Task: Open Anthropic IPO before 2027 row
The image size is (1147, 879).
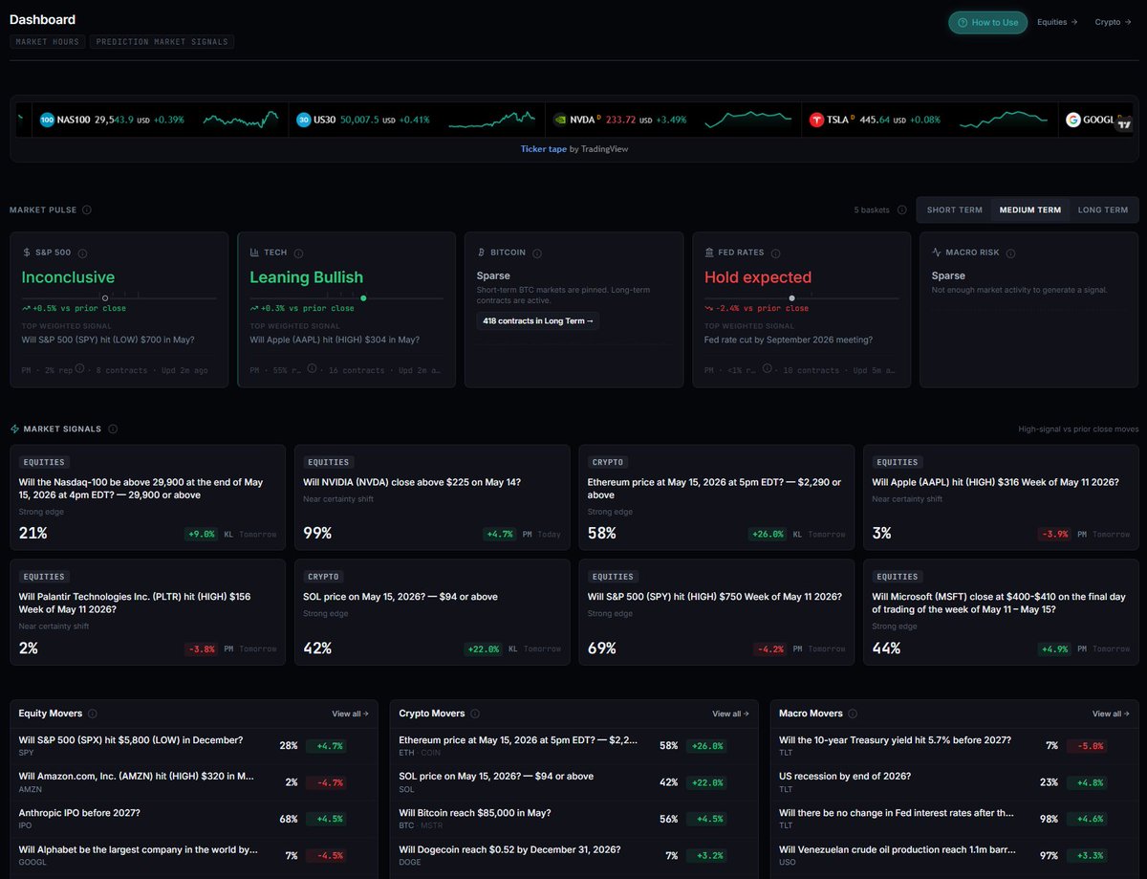Action: coord(194,819)
